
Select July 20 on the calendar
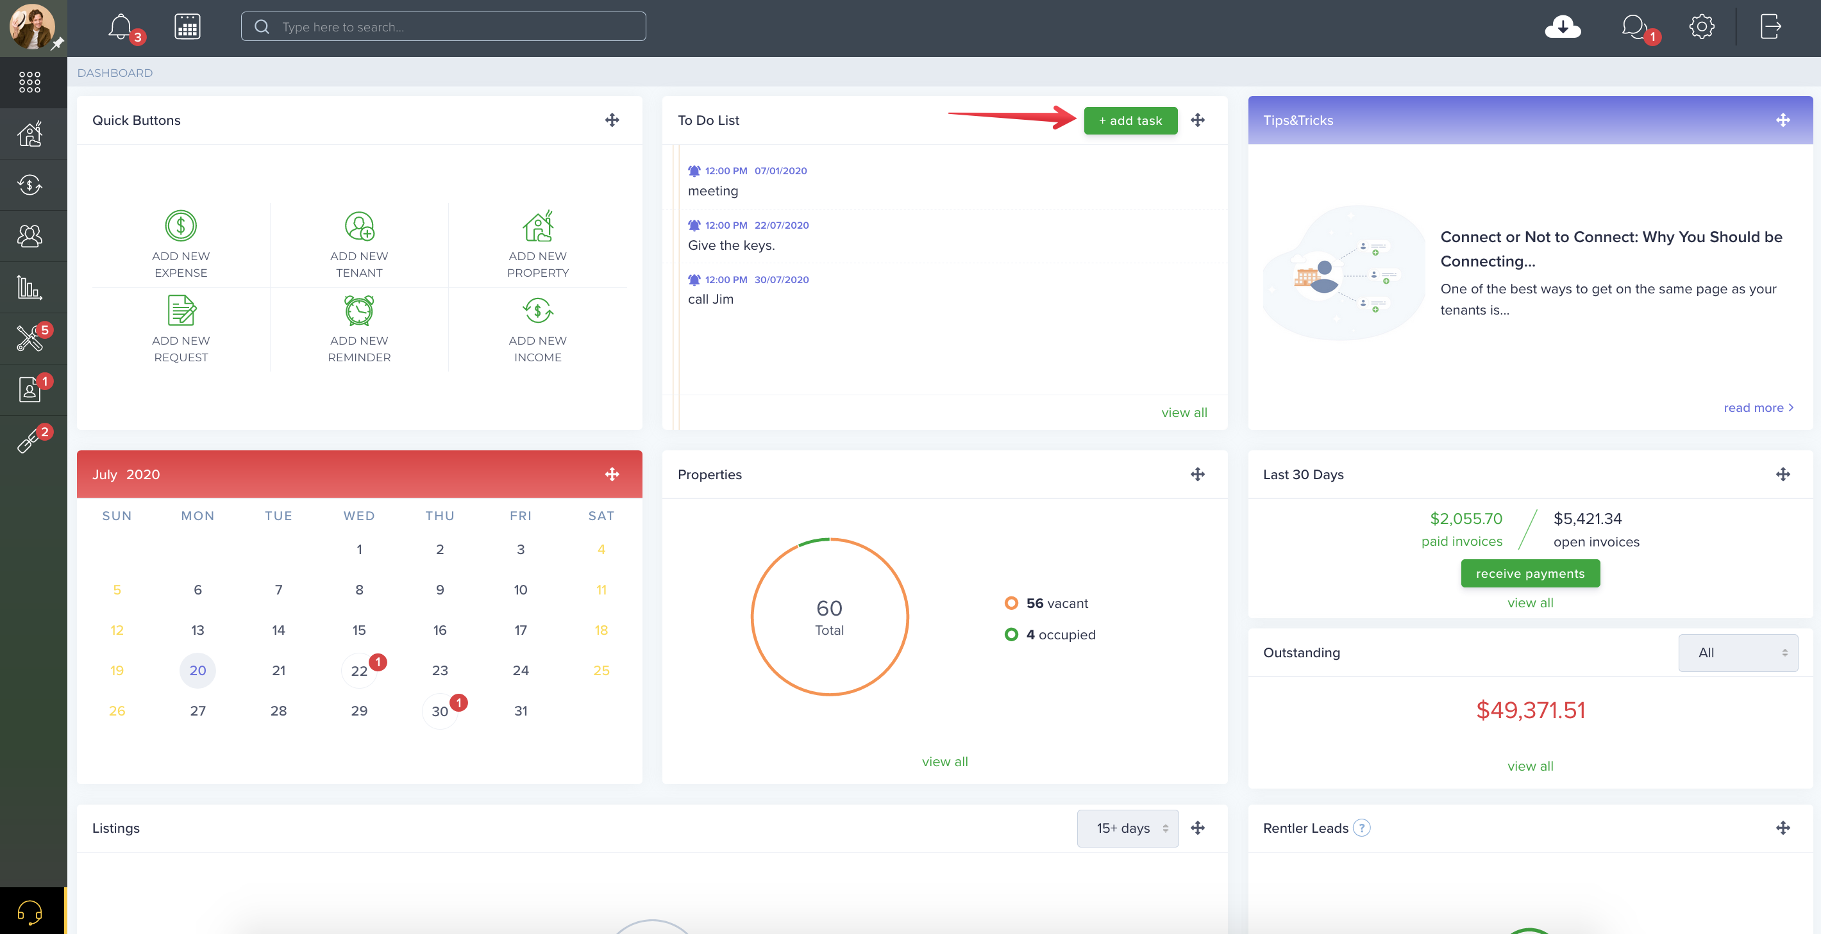[198, 671]
